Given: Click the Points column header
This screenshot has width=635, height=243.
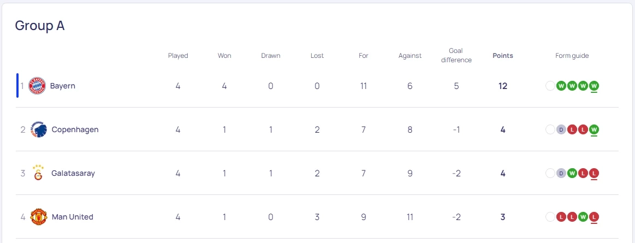Looking at the screenshot, I should 503,56.
